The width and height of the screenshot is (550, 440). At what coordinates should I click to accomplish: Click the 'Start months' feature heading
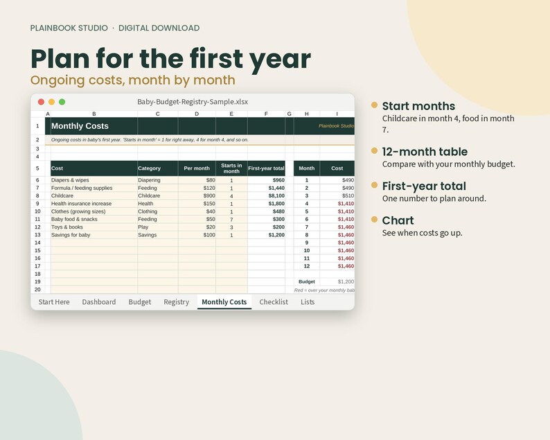[418, 106]
